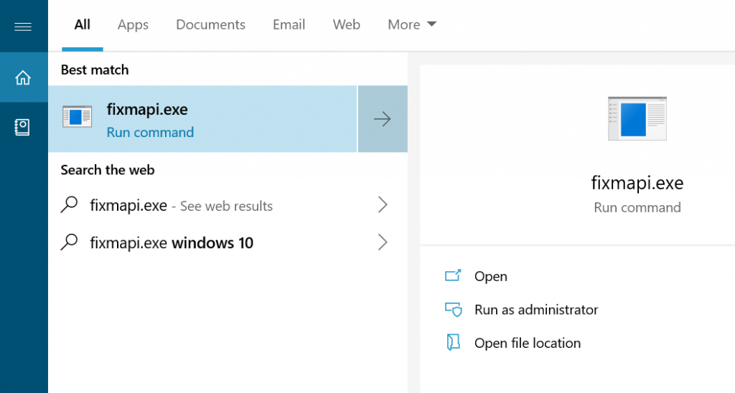The height and width of the screenshot is (393, 735).
Task: Switch to the Web tab
Action: click(347, 24)
